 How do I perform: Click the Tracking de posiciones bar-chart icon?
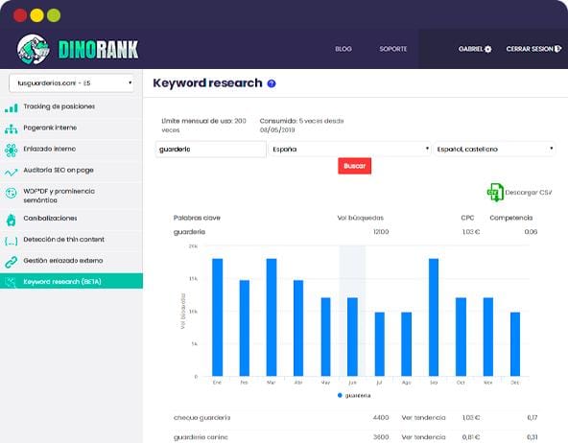[12, 107]
